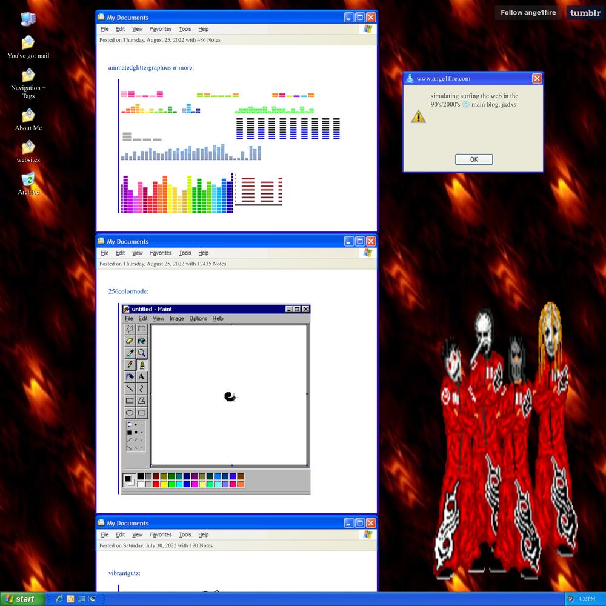Screen dimensions: 606x606
Task: Launch Internet Explorer from the taskbar
Action: pos(59,599)
